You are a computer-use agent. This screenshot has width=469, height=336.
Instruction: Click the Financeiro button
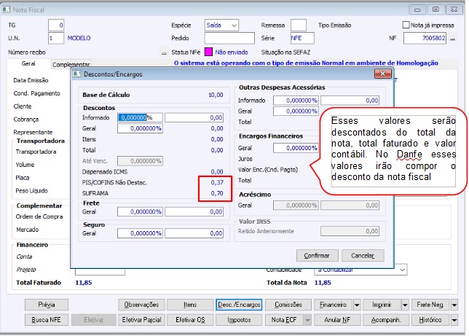coord(334,305)
